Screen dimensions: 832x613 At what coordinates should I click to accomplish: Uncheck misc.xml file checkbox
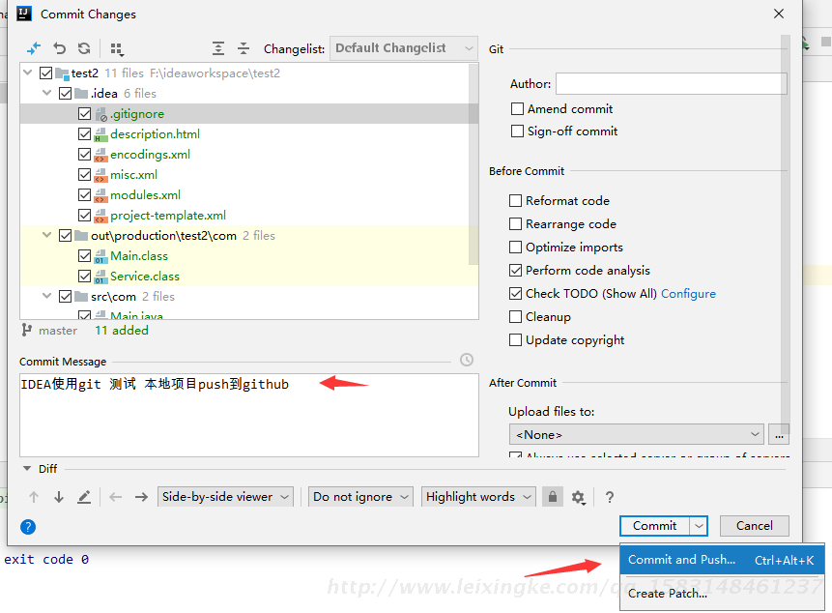point(84,174)
